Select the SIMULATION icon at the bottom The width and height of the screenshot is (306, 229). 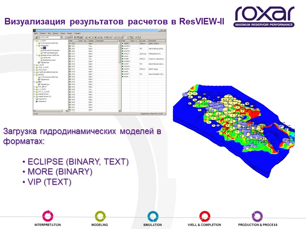[153, 215]
